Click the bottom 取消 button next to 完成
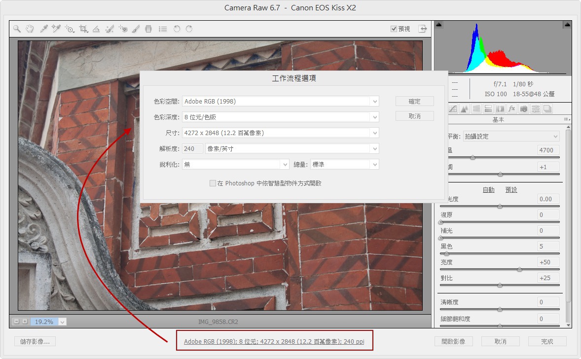581x359 pixels. tap(501, 341)
